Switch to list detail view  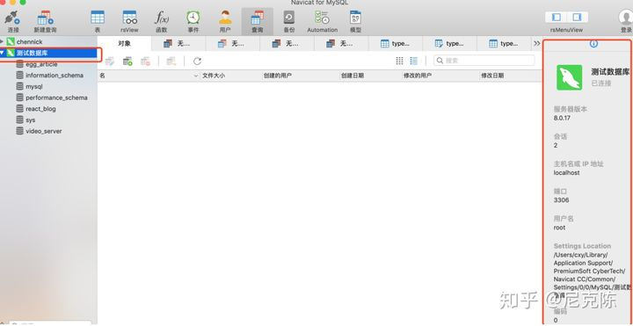click(414, 61)
